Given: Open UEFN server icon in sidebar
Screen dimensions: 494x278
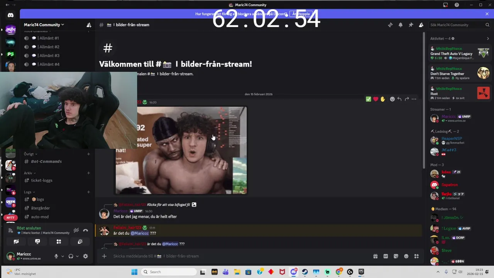Looking at the screenshot, I should click(x=10, y=202).
